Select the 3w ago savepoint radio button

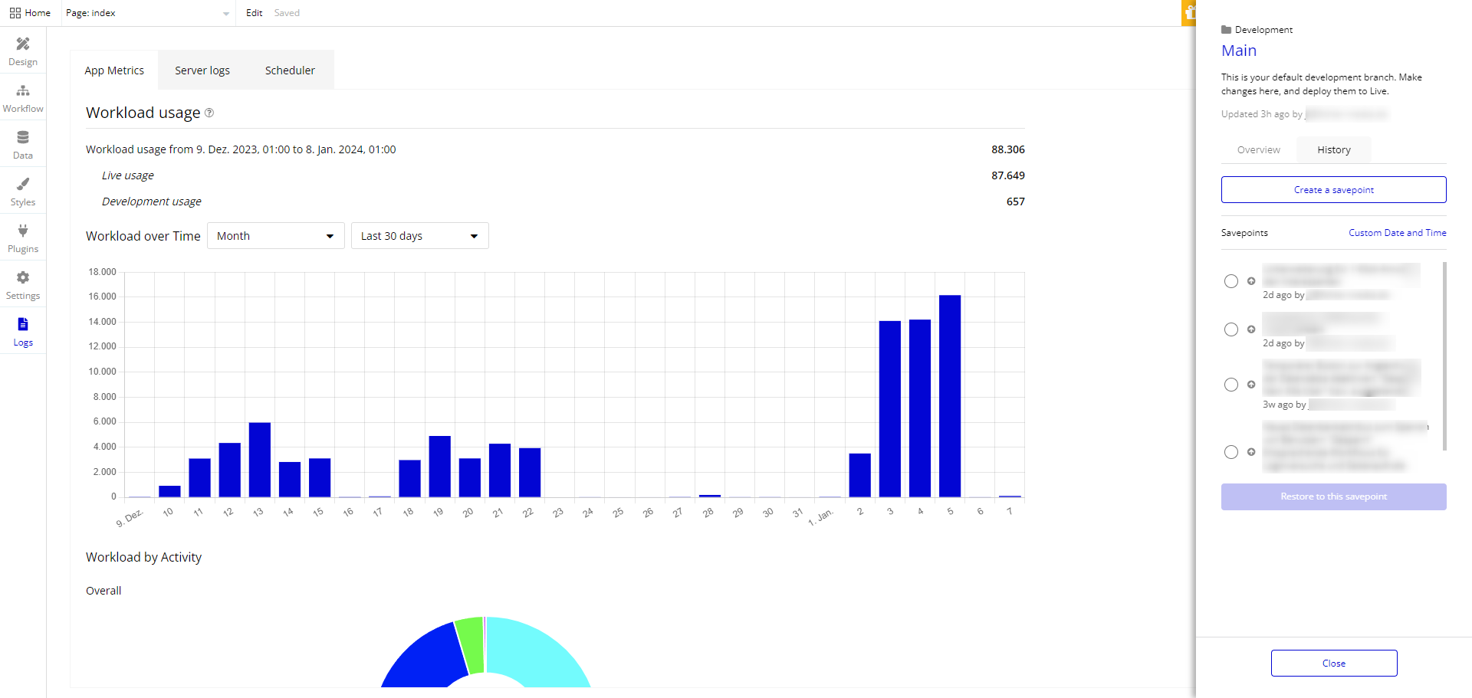(x=1231, y=385)
